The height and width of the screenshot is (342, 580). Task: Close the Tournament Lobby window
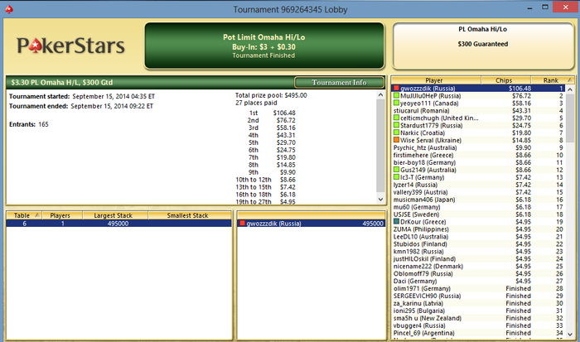(566, 7)
